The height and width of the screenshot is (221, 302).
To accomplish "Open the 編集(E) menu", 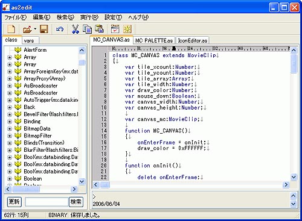I will (42, 17).
